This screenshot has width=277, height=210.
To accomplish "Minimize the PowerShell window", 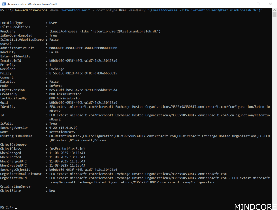I will pos(246,4).
